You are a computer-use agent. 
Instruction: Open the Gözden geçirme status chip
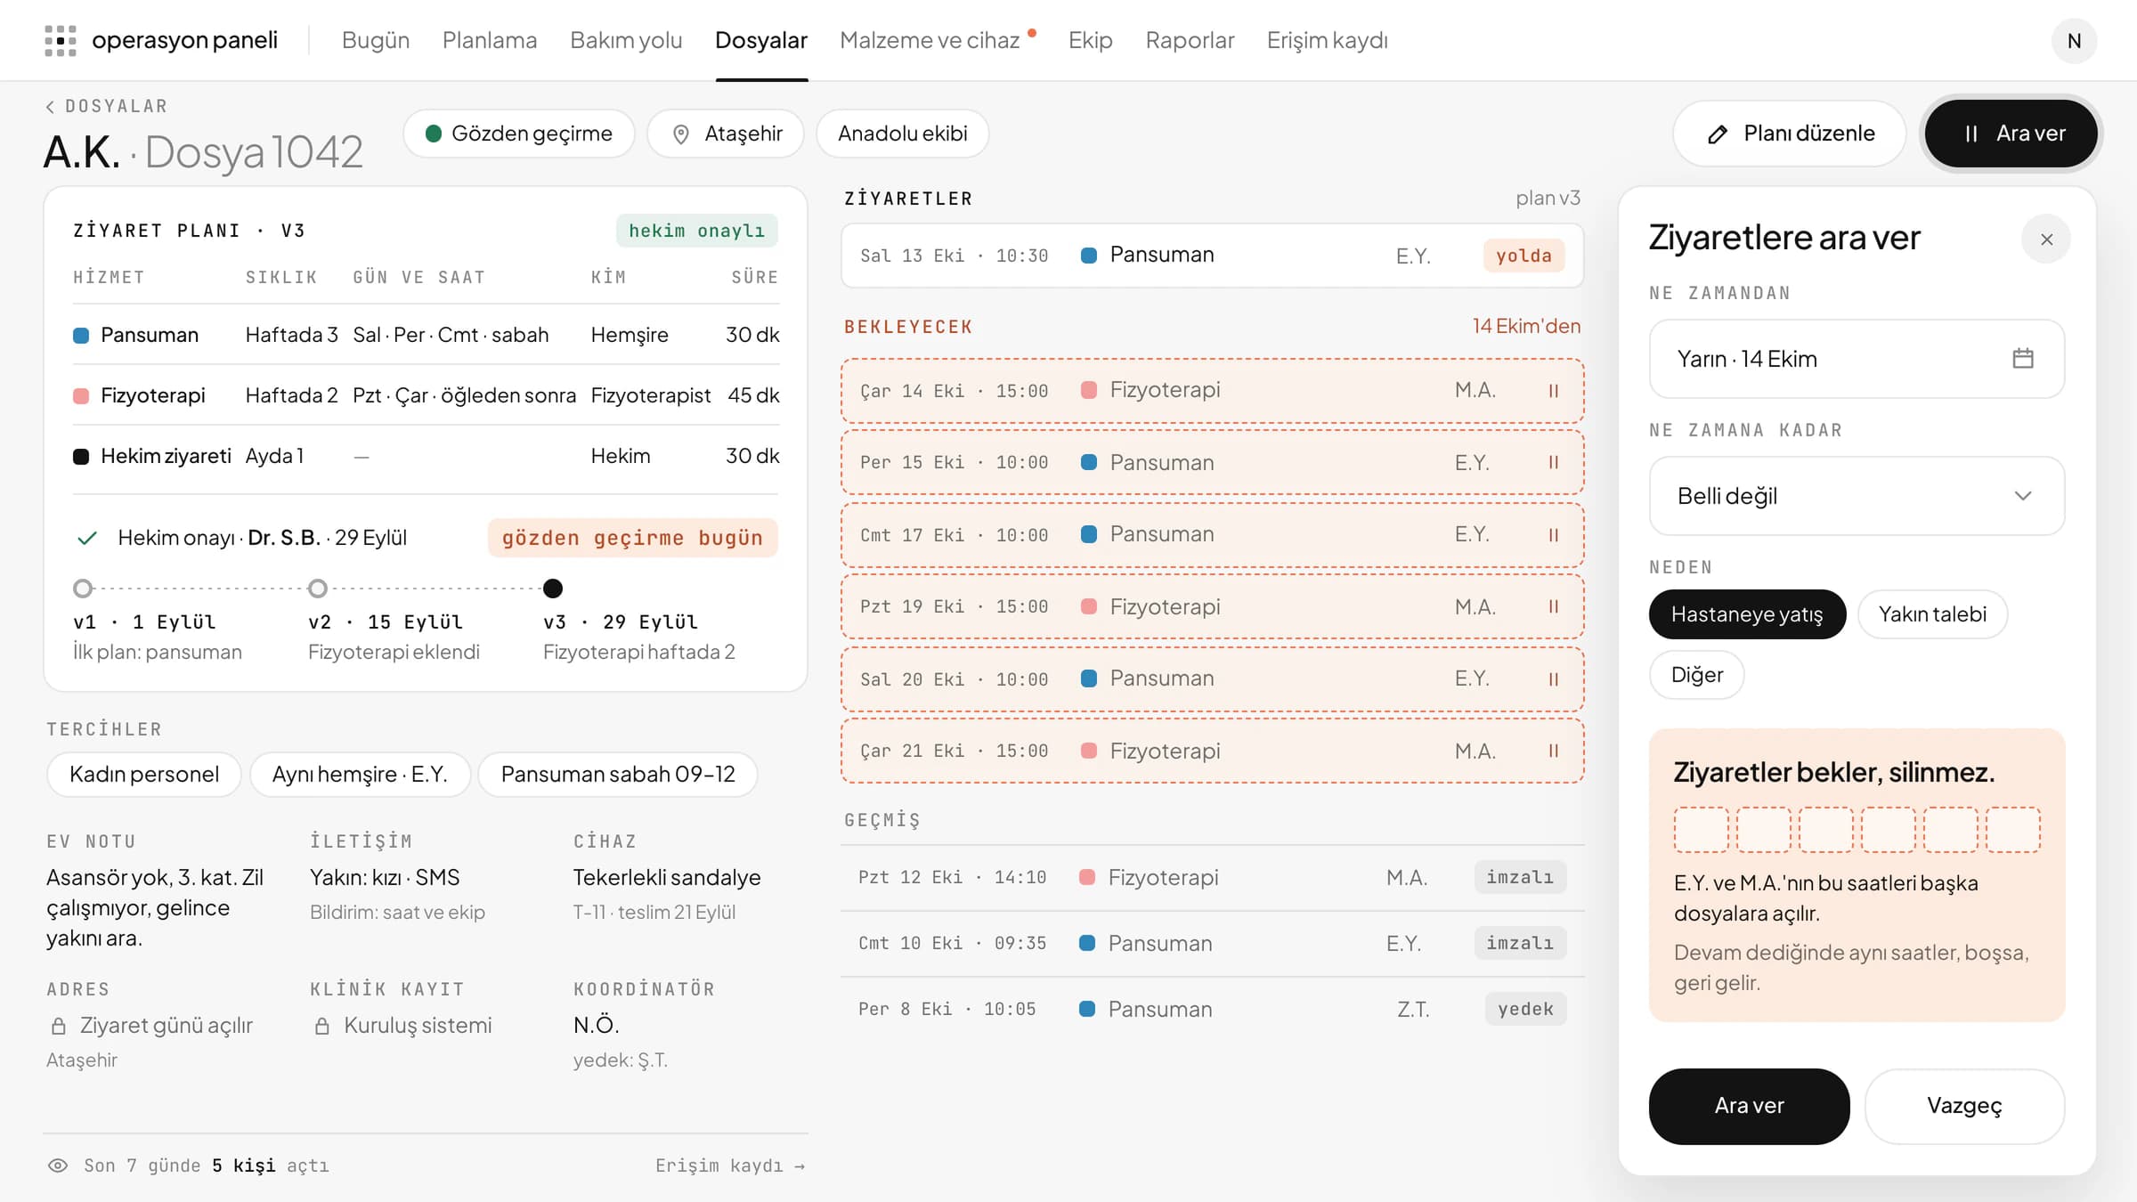(519, 134)
